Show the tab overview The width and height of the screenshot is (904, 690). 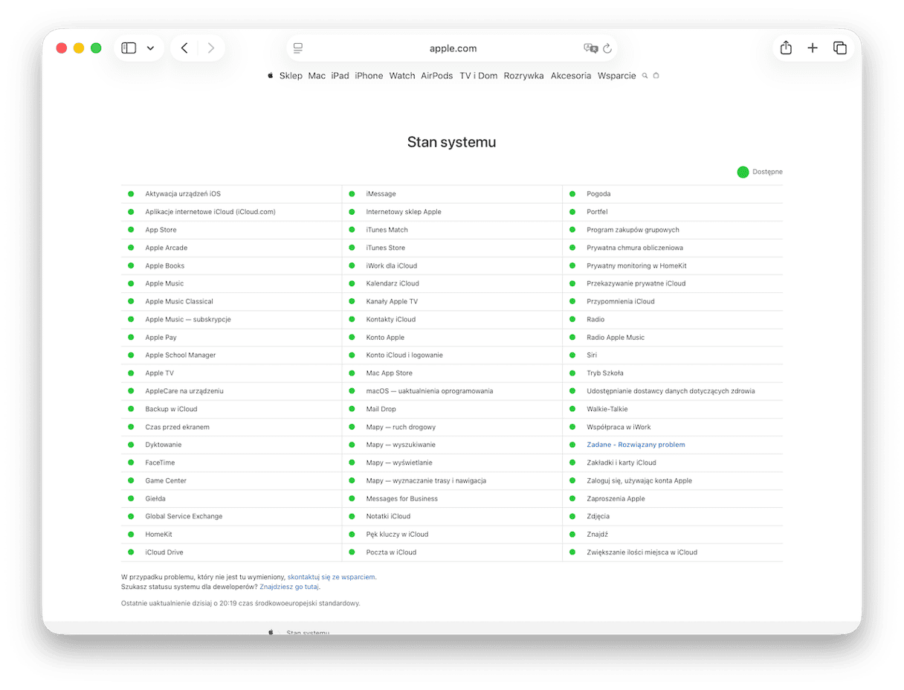point(840,48)
